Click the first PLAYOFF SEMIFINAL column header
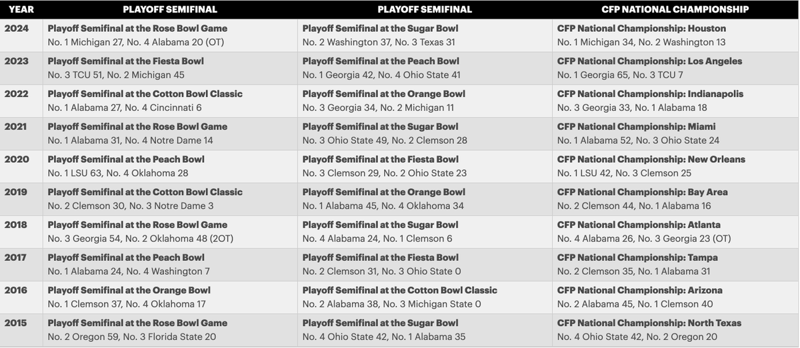This screenshot has height=348, width=800. point(170,9)
